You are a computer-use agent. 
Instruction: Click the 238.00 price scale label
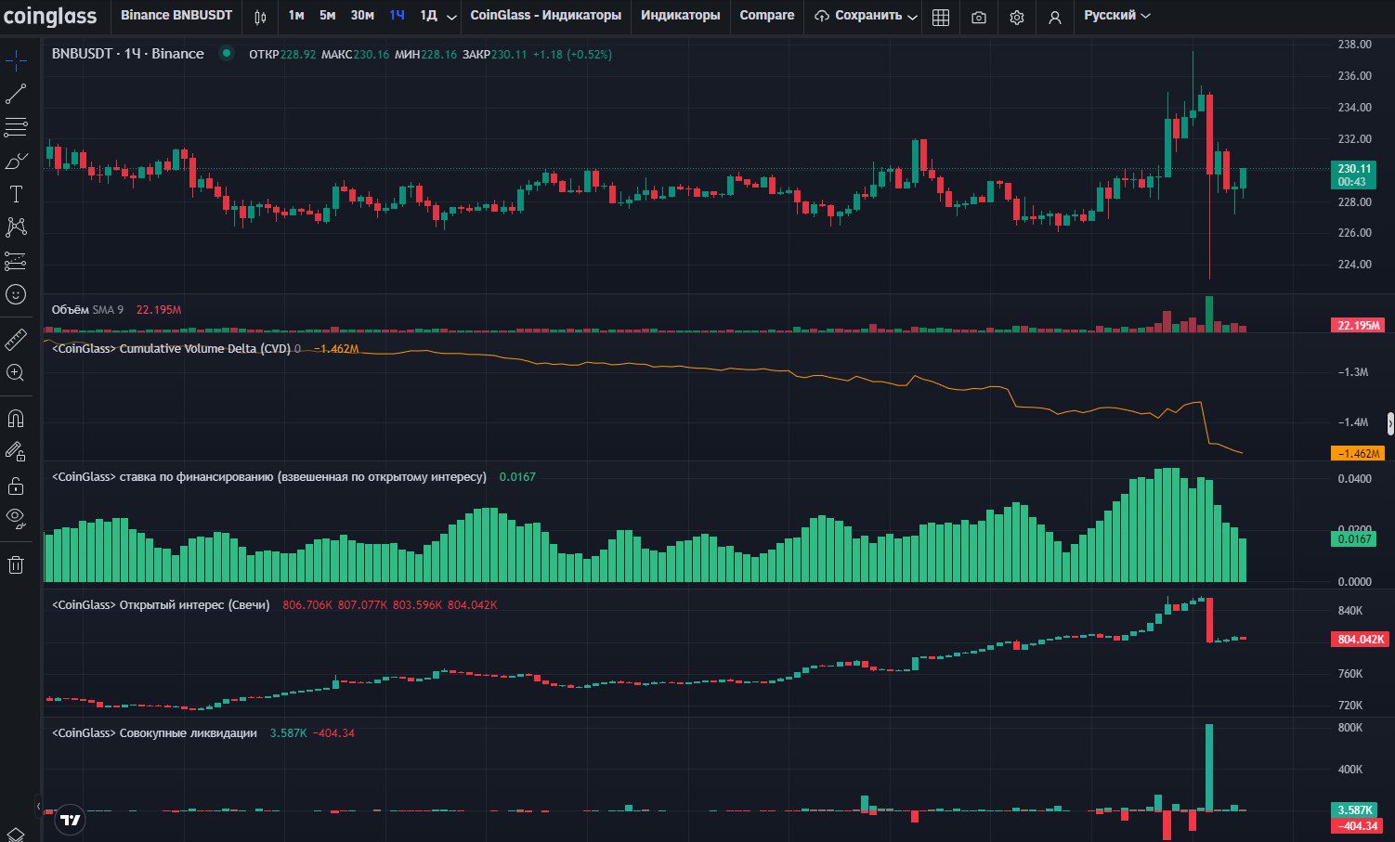pos(1354,45)
